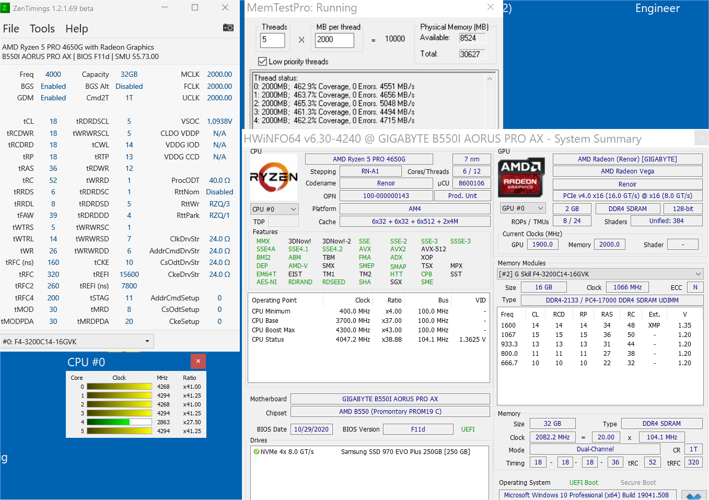Click the cache 6x32 + 6x32 + 6x512 + 2x4M field
The image size is (709, 500).
click(x=415, y=221)
